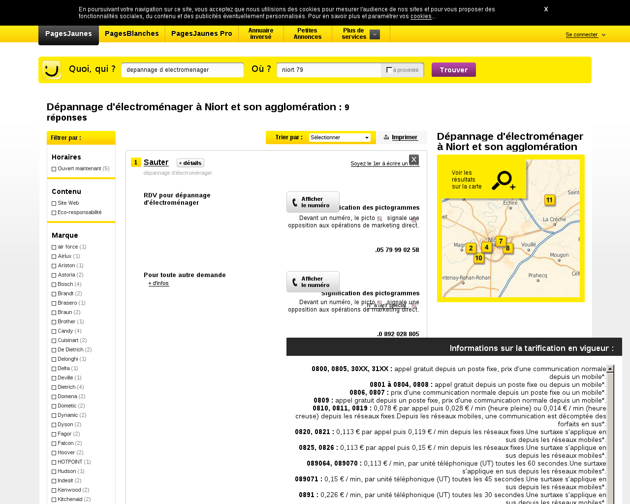Dismiss the cookie banner with X

tap(546, 9)
